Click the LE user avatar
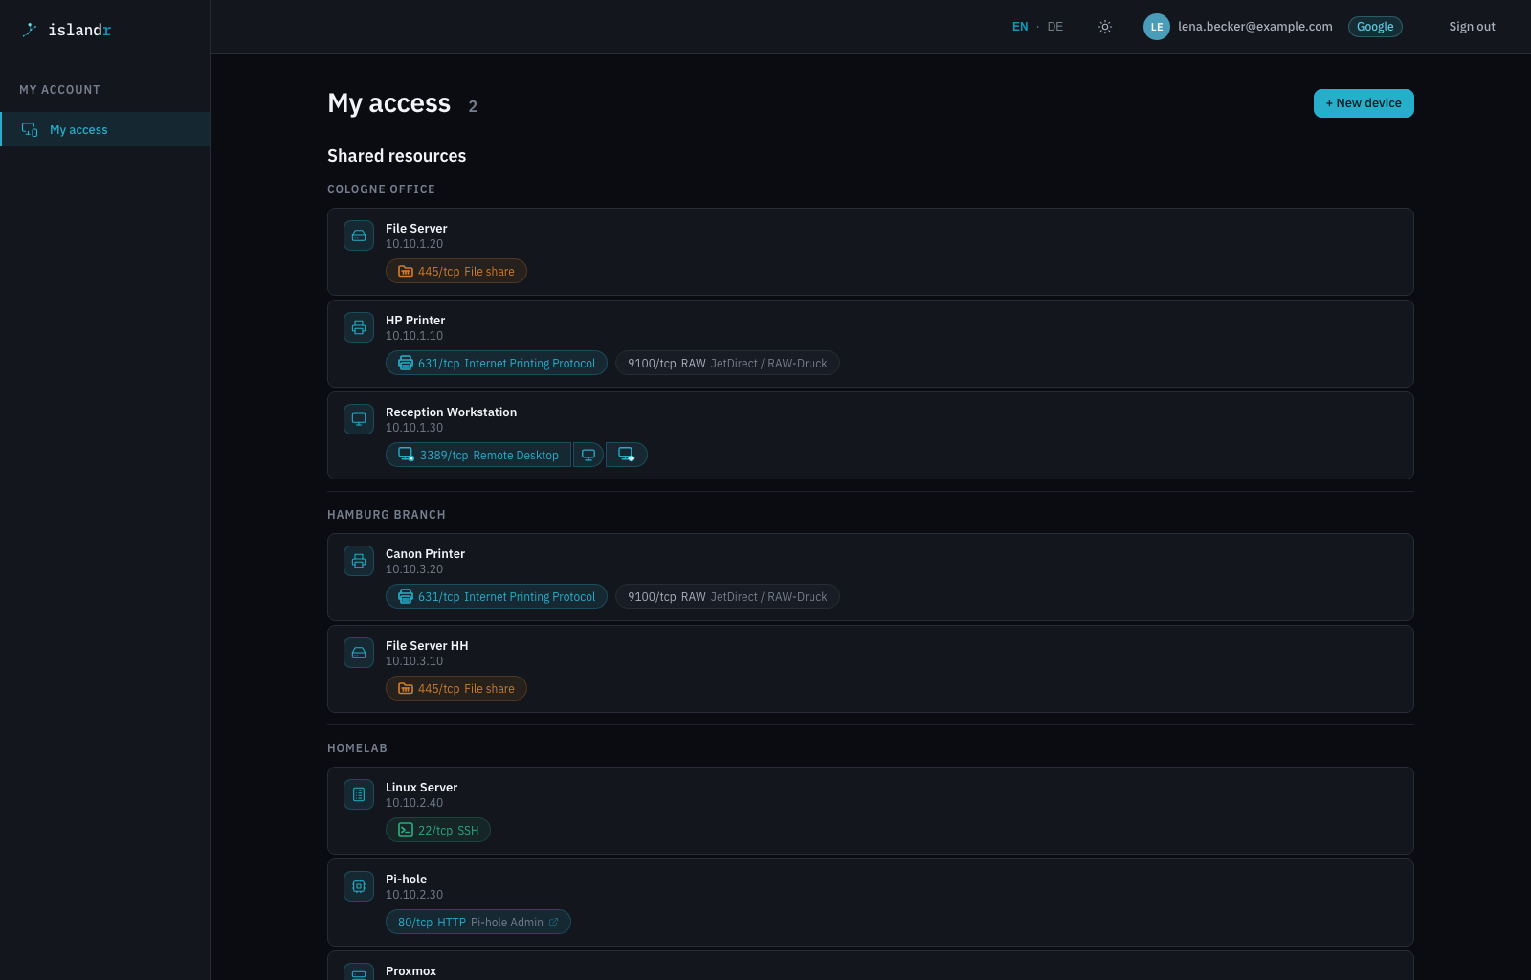Image resolution: width=1531 pixels, height=980 pixels. (x=1157, y=27)
